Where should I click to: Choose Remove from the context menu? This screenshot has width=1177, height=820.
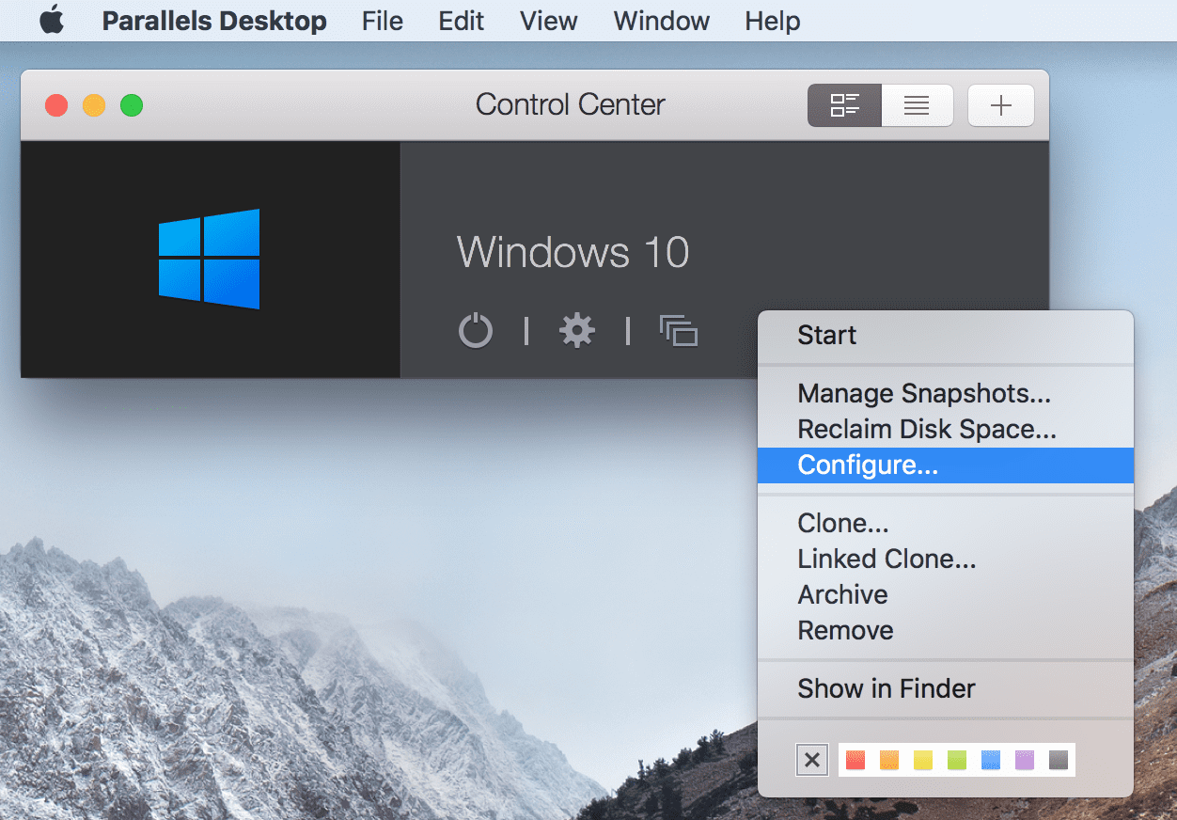946,630
